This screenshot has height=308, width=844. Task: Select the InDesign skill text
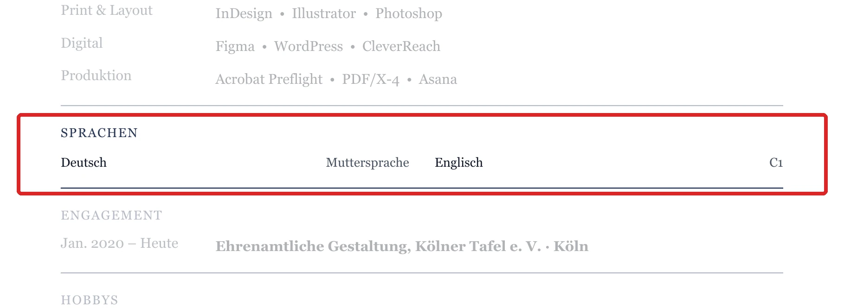[244, 13]
